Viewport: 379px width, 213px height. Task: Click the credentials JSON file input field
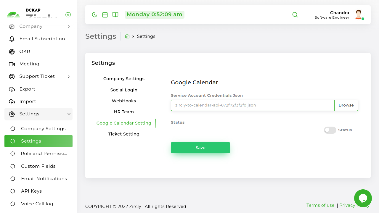pos(253,105)
